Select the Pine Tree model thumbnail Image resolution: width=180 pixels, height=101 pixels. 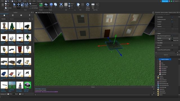12,26
